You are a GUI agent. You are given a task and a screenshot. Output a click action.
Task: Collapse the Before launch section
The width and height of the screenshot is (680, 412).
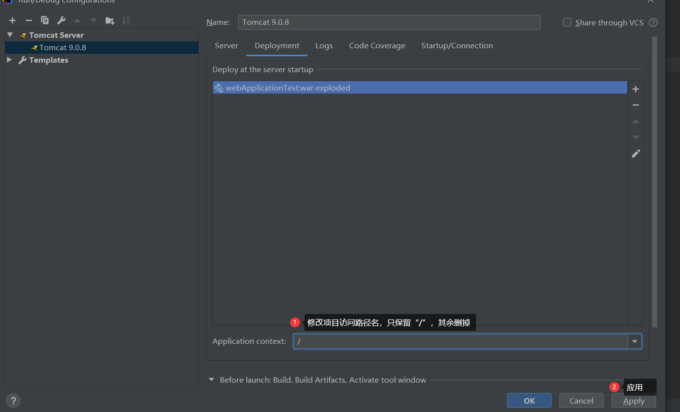[211, 380]
